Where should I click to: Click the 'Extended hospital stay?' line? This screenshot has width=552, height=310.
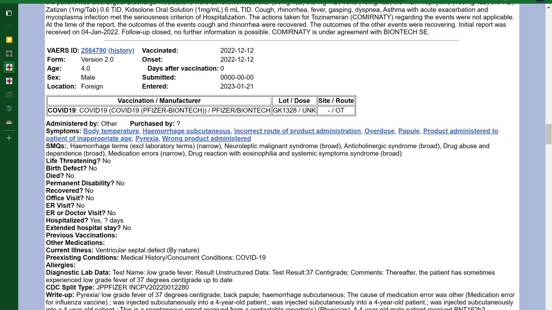[88, 228]
